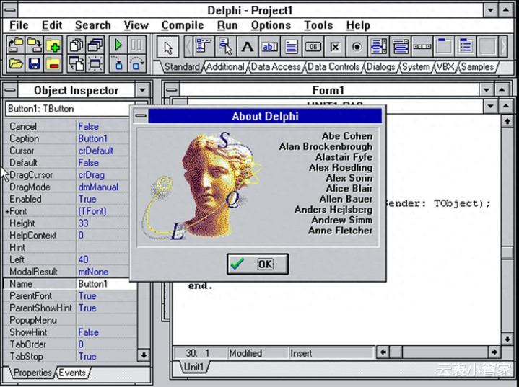Choose the ScrollBar component palette icon
The height and width of the screenshot is (387, 519).
422,48
